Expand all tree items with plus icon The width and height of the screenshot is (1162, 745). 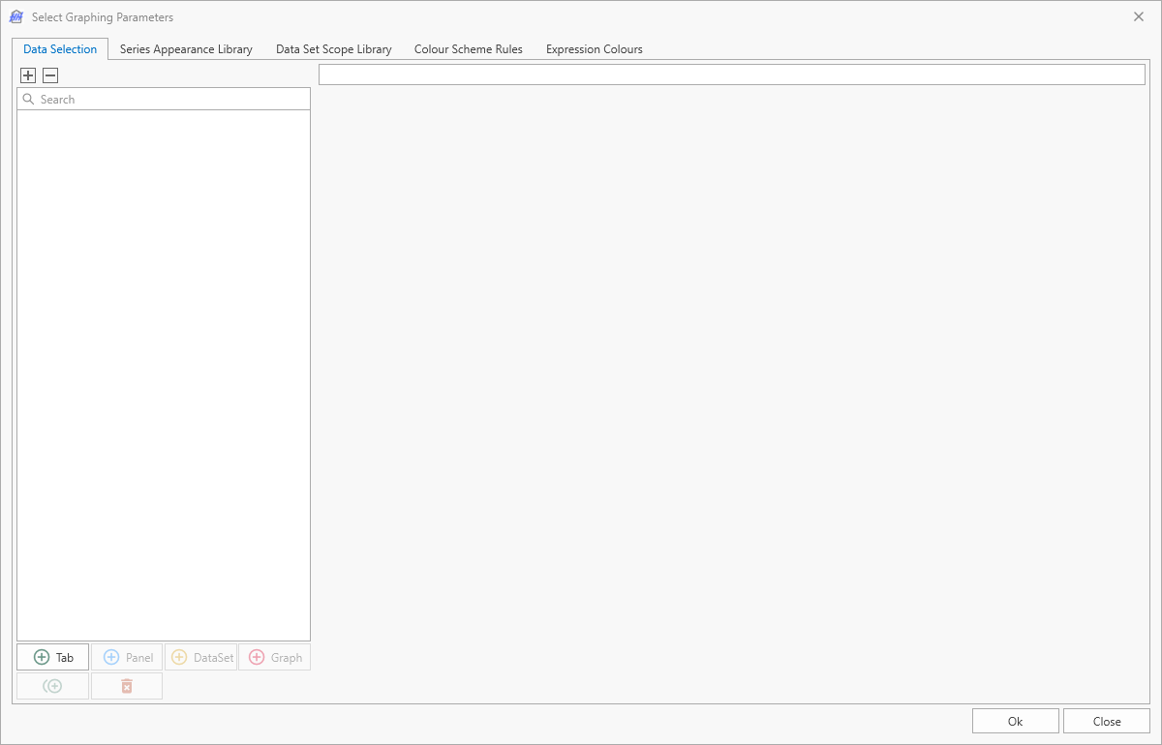click(x=28, y=75)
